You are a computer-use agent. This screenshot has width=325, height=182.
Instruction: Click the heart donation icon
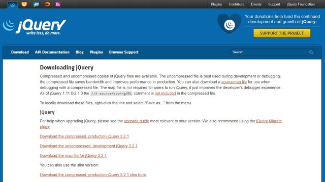click(x=229, y=24)
